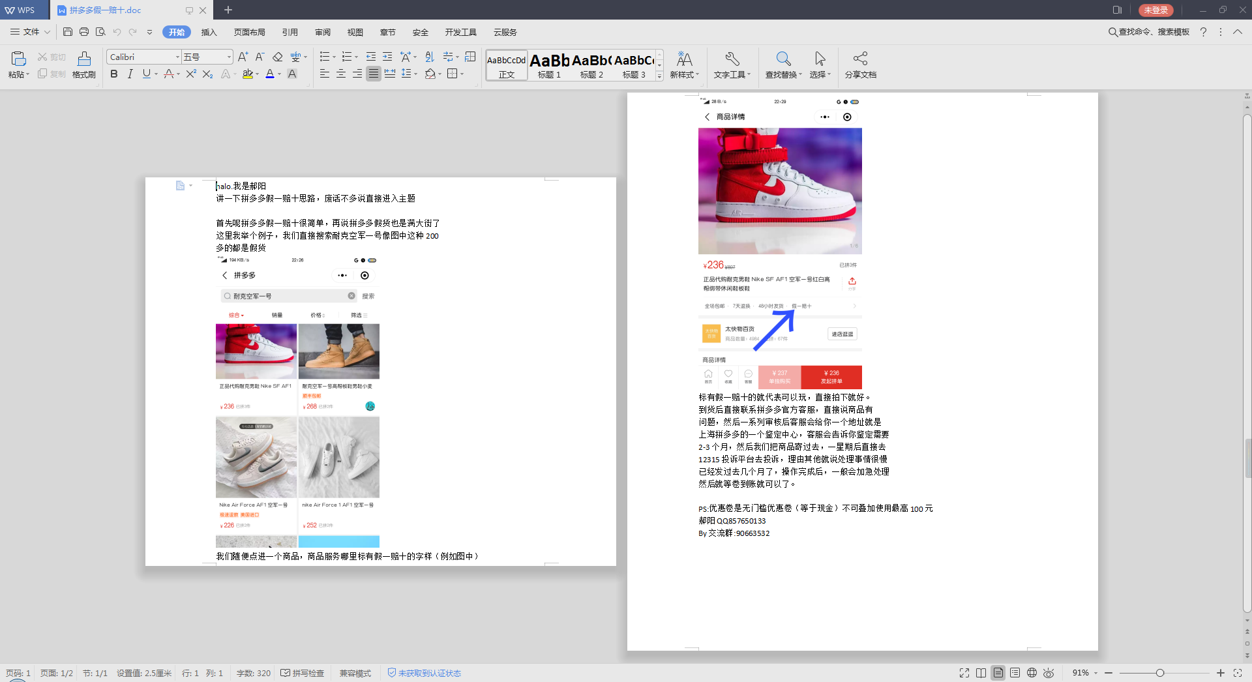Click the Print icon in quick access bar
This screenshot has width=1252, height=682.
(84, 32)
